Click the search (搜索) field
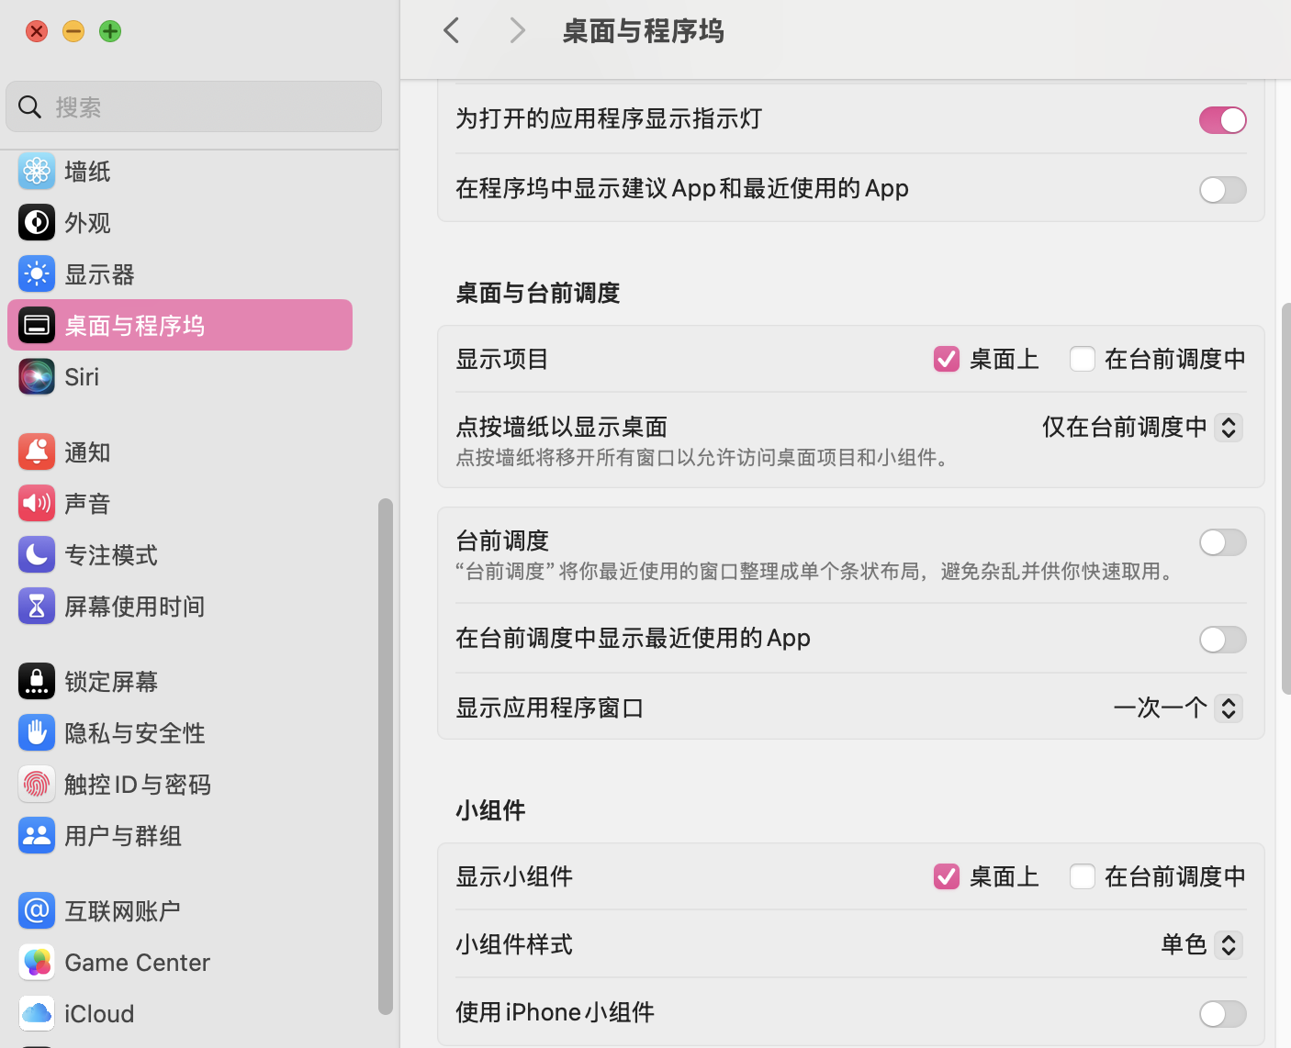This screenshot has width=1291, height=1048. (x=211, y=106)
